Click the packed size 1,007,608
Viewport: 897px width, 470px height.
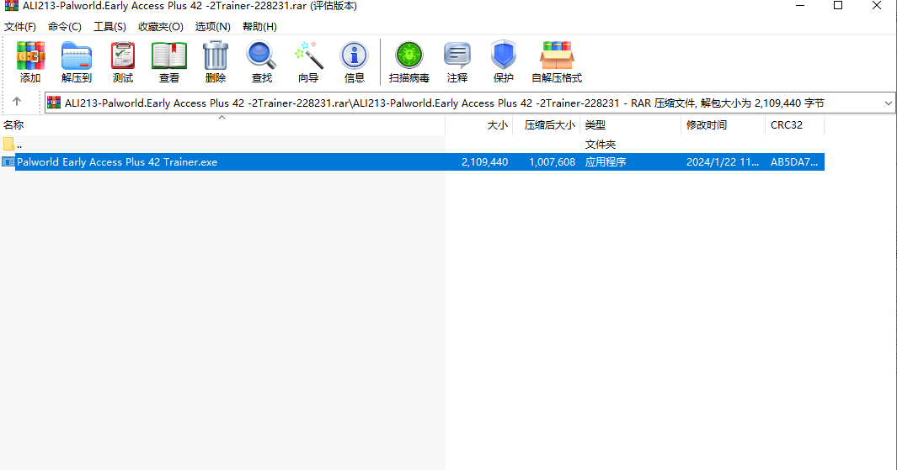pos(552,162)
